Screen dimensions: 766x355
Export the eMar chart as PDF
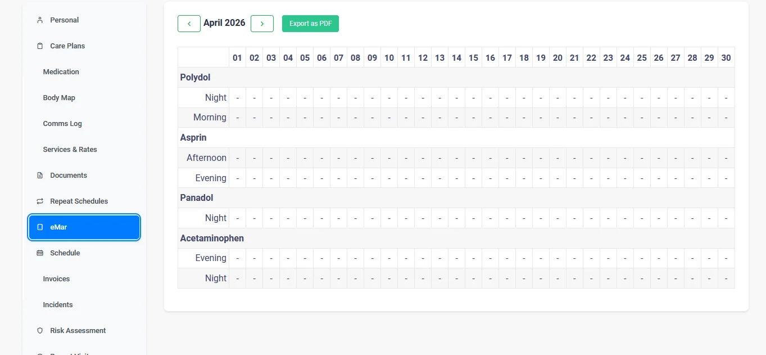[x=310, y=24]
